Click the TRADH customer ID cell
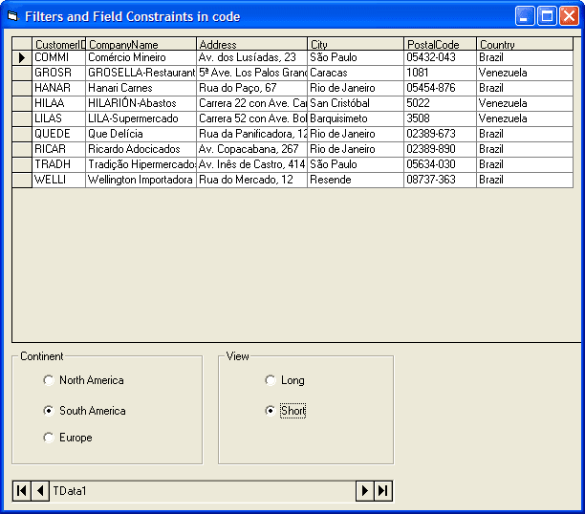Viewport: 585px width, 514px height. pyautogui.click(x=59, y=165)
